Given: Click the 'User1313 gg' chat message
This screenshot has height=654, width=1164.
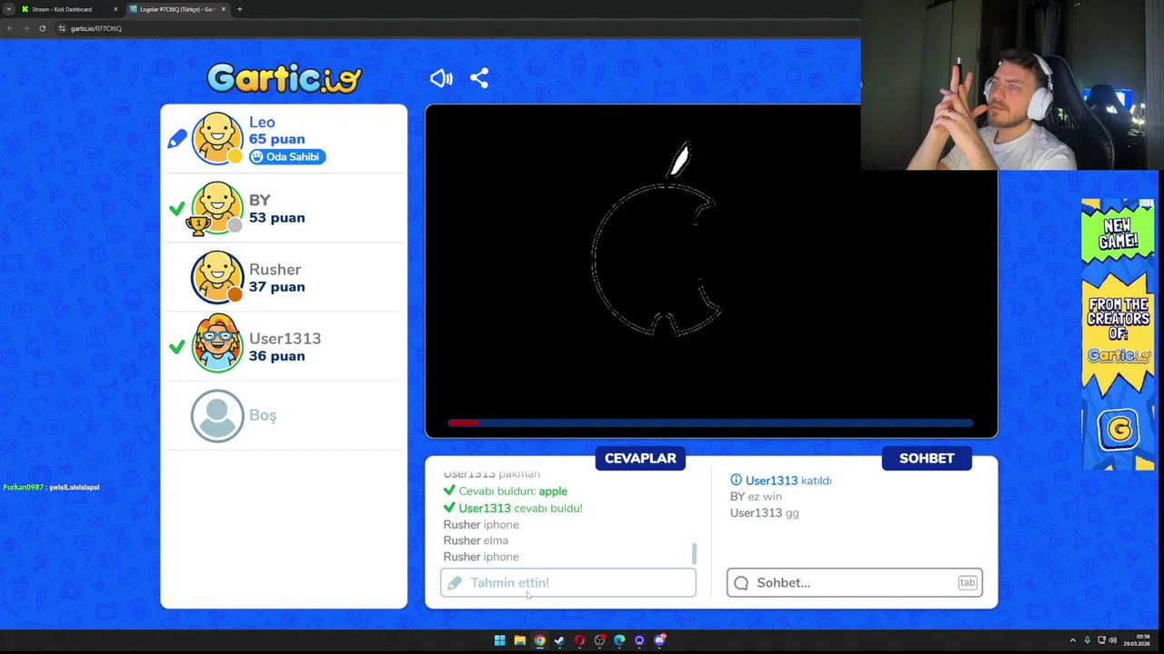Looking at the screenshot, I should [x=765, y=513].
